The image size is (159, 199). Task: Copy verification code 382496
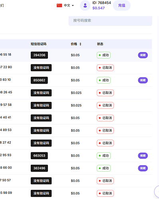[39, 168]
